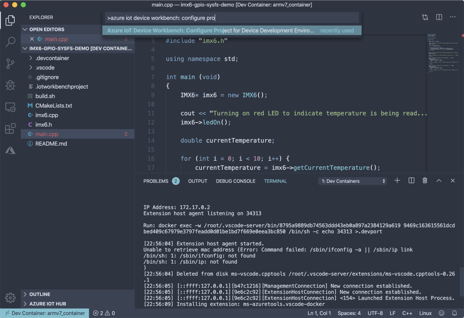The image size is (464, 318).
Task: Open README.md from the explorer
Action: [51, 144]
